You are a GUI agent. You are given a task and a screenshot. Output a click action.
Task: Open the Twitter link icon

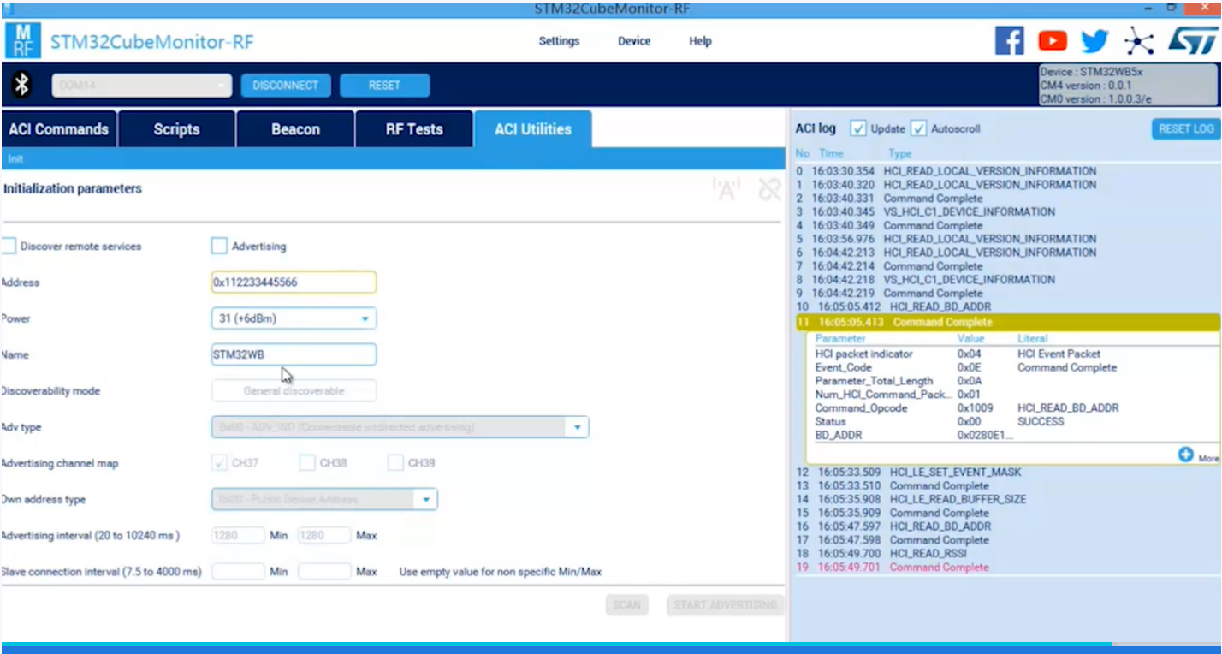1094,40
